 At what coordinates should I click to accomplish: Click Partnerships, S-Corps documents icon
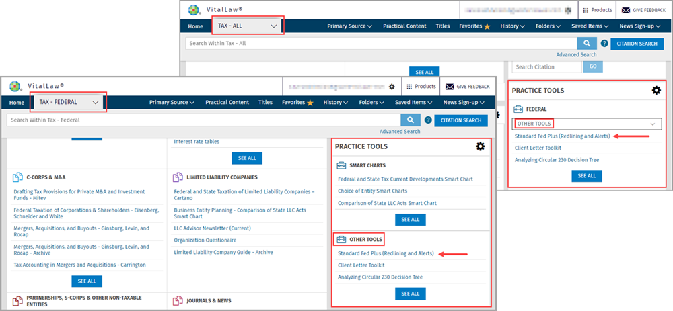[17, 300]
